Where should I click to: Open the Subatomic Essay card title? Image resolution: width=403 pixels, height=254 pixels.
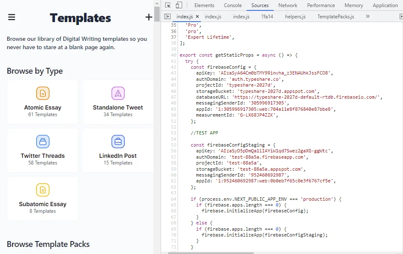pyautogui.click(x=43, y=204)
